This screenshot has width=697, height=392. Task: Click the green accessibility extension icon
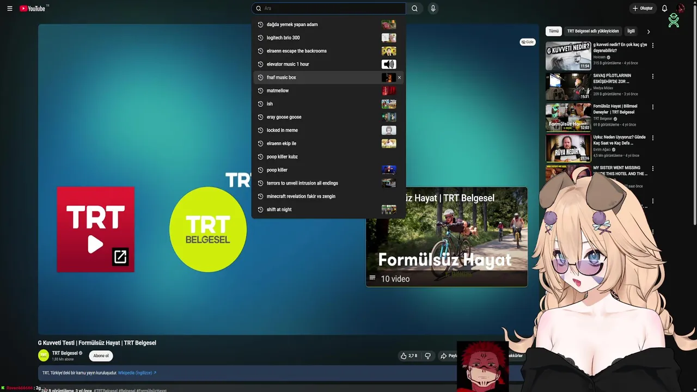[x=674, y=20]
